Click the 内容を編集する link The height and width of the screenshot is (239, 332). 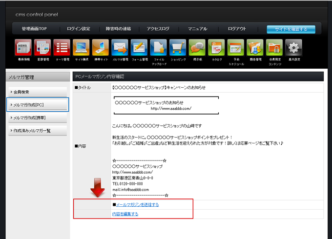pyautogui.click(x=125, y=214)
